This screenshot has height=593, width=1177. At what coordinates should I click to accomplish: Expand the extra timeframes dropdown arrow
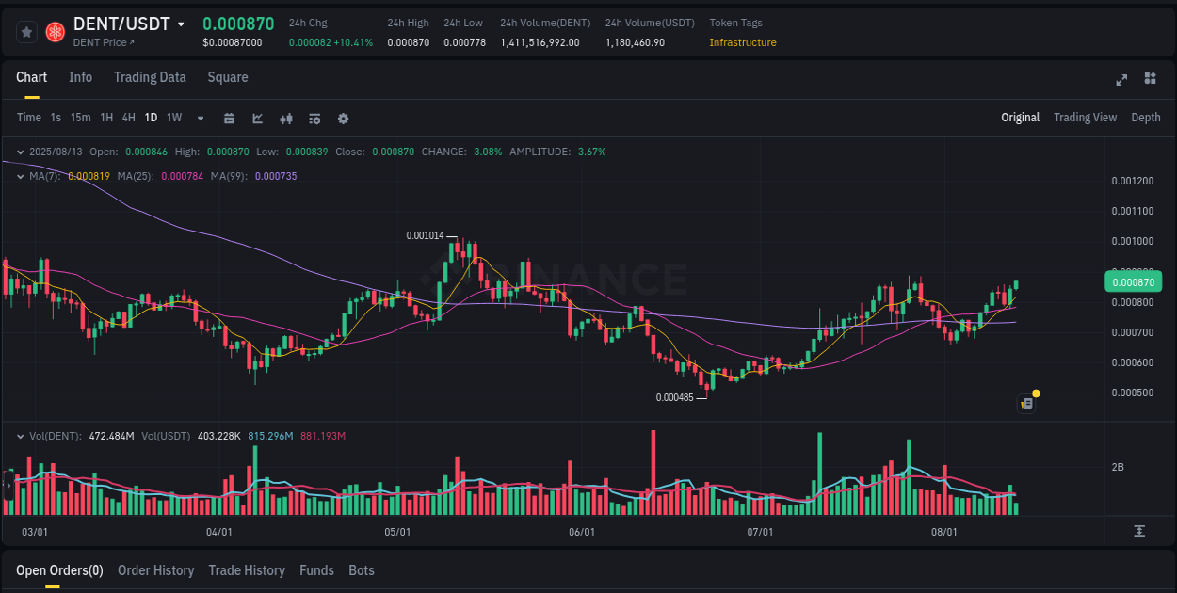pyautogui.click(x=199, y=118)
